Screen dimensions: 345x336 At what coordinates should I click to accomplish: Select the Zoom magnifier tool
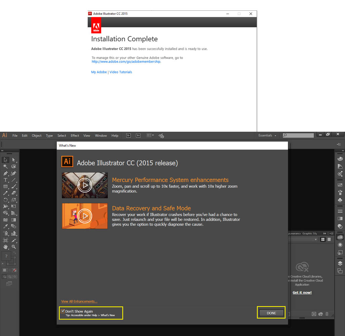[14, 247]
